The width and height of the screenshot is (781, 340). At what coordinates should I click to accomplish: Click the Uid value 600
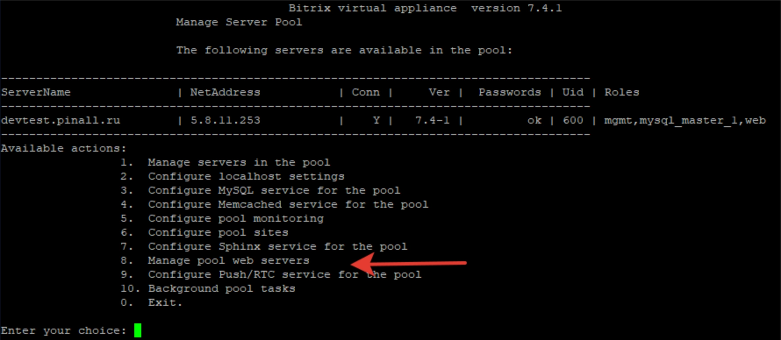573,120
